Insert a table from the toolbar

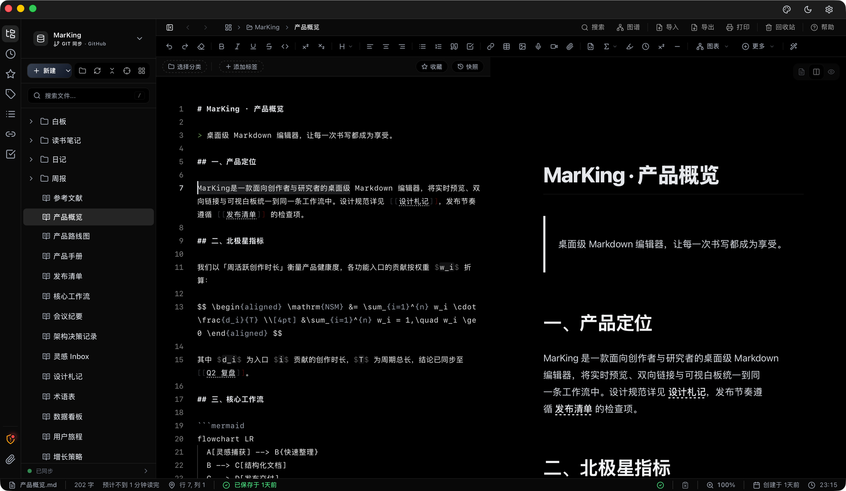point(507,47)
